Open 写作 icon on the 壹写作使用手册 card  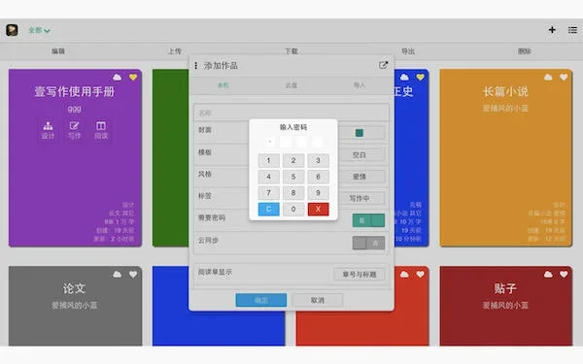(x=75, y=130)
